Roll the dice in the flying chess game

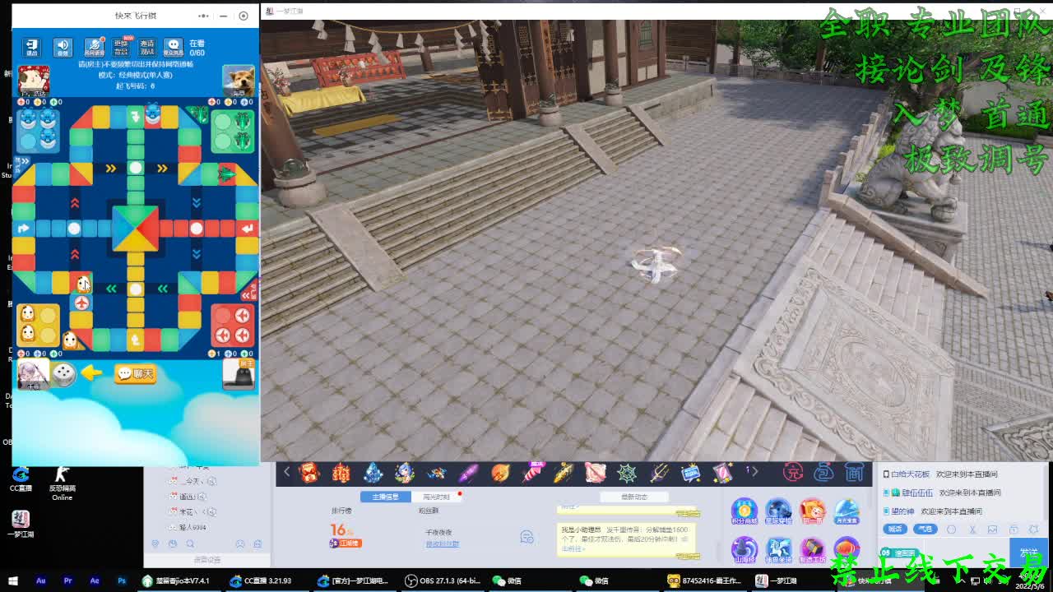click(63, 374)
